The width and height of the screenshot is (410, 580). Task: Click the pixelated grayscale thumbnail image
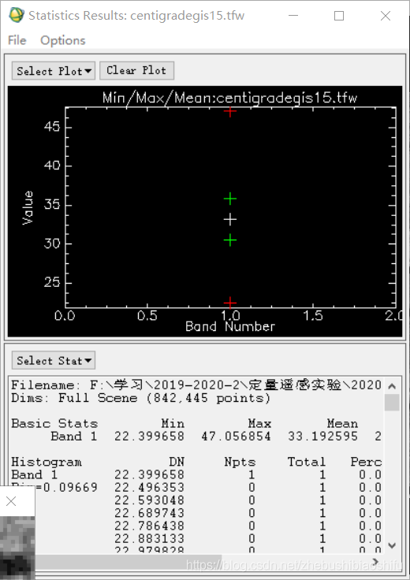[x=17, y=548]
